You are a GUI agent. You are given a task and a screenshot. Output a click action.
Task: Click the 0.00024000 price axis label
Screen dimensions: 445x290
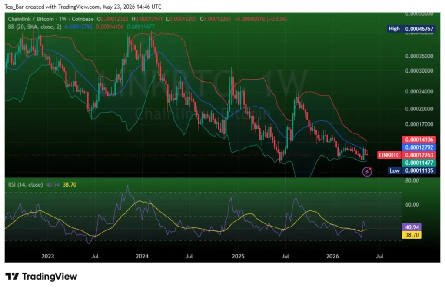419,91
